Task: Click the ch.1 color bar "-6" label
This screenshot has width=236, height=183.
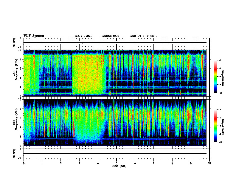Action: 220,60
